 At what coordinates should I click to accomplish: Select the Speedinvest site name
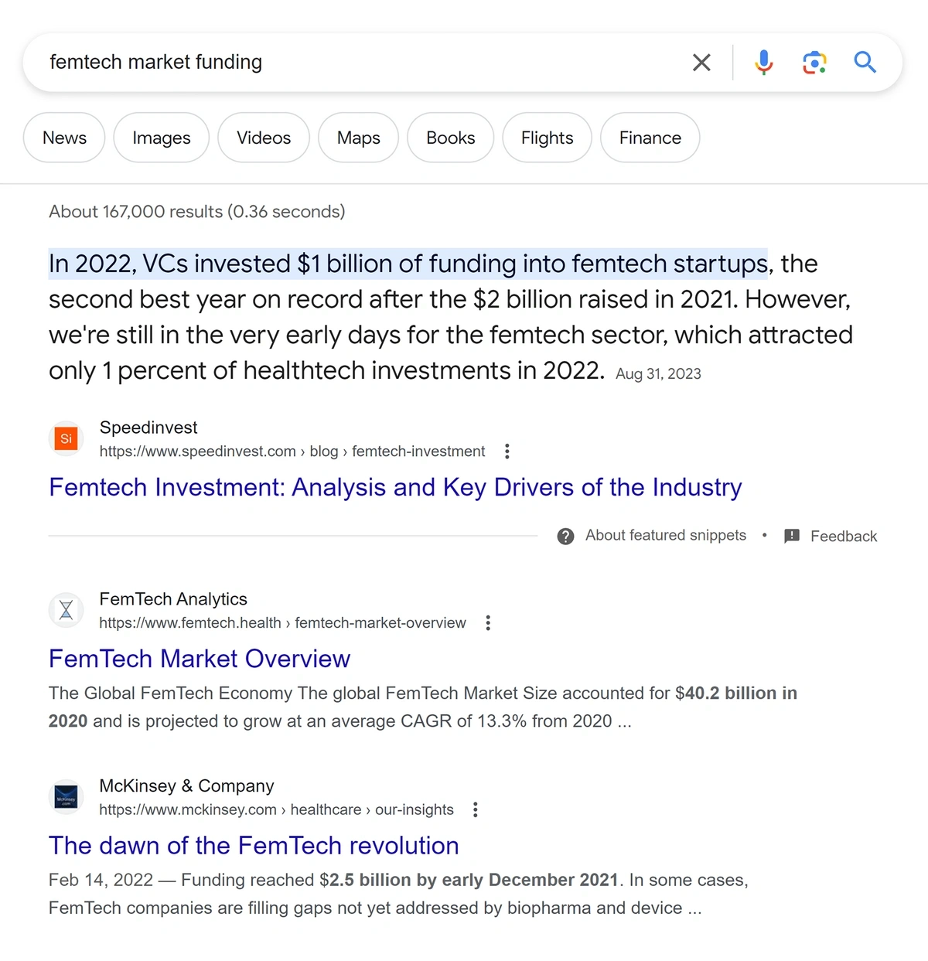tap(148, 428)
